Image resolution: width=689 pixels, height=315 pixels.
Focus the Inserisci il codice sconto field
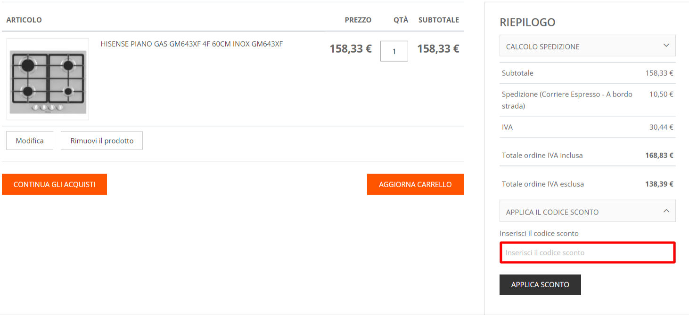click(x=587, y=252)
